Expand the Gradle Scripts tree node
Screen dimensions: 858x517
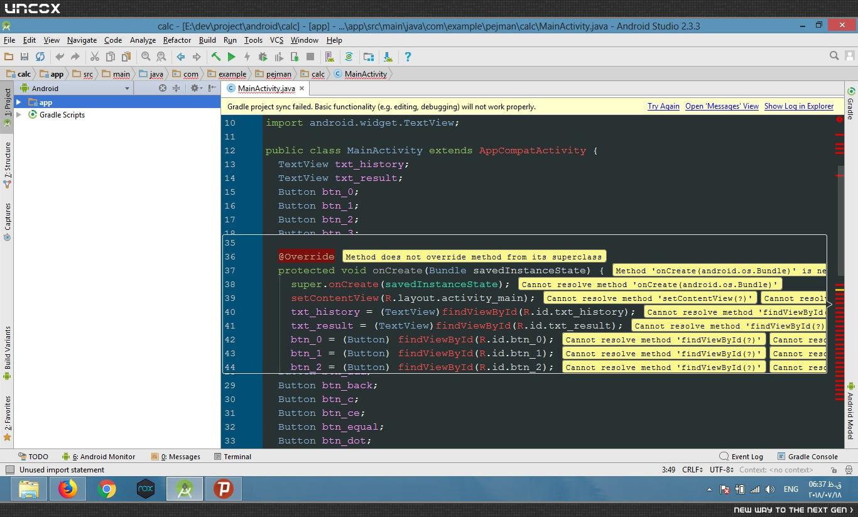tap(19, 115)
